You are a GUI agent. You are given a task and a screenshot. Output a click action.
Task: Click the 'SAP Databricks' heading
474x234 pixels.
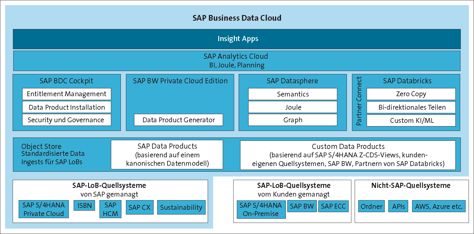click(407, 81)
